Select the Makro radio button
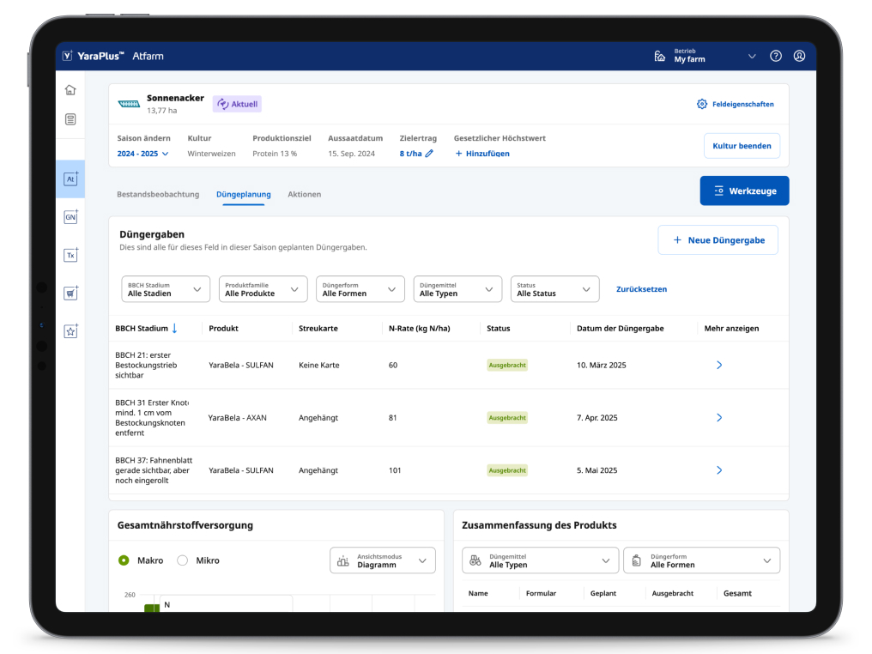Screen dimensions: 872x654 pos(124,560)
